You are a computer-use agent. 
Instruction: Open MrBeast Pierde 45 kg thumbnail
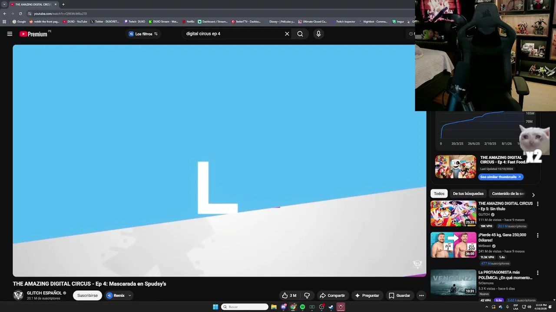453,245
